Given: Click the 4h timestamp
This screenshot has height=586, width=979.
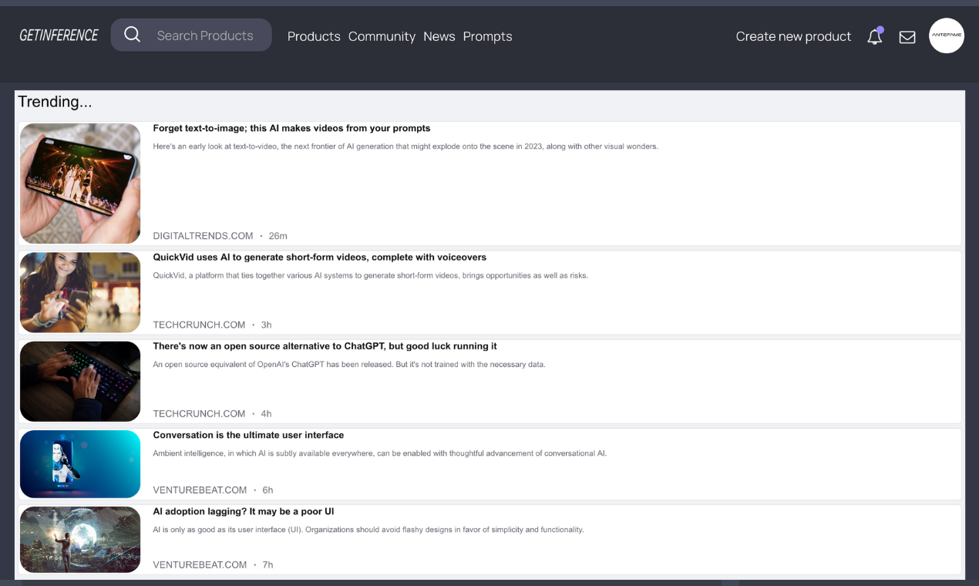Looking at the screenshot, I should (x=266, y=414).
